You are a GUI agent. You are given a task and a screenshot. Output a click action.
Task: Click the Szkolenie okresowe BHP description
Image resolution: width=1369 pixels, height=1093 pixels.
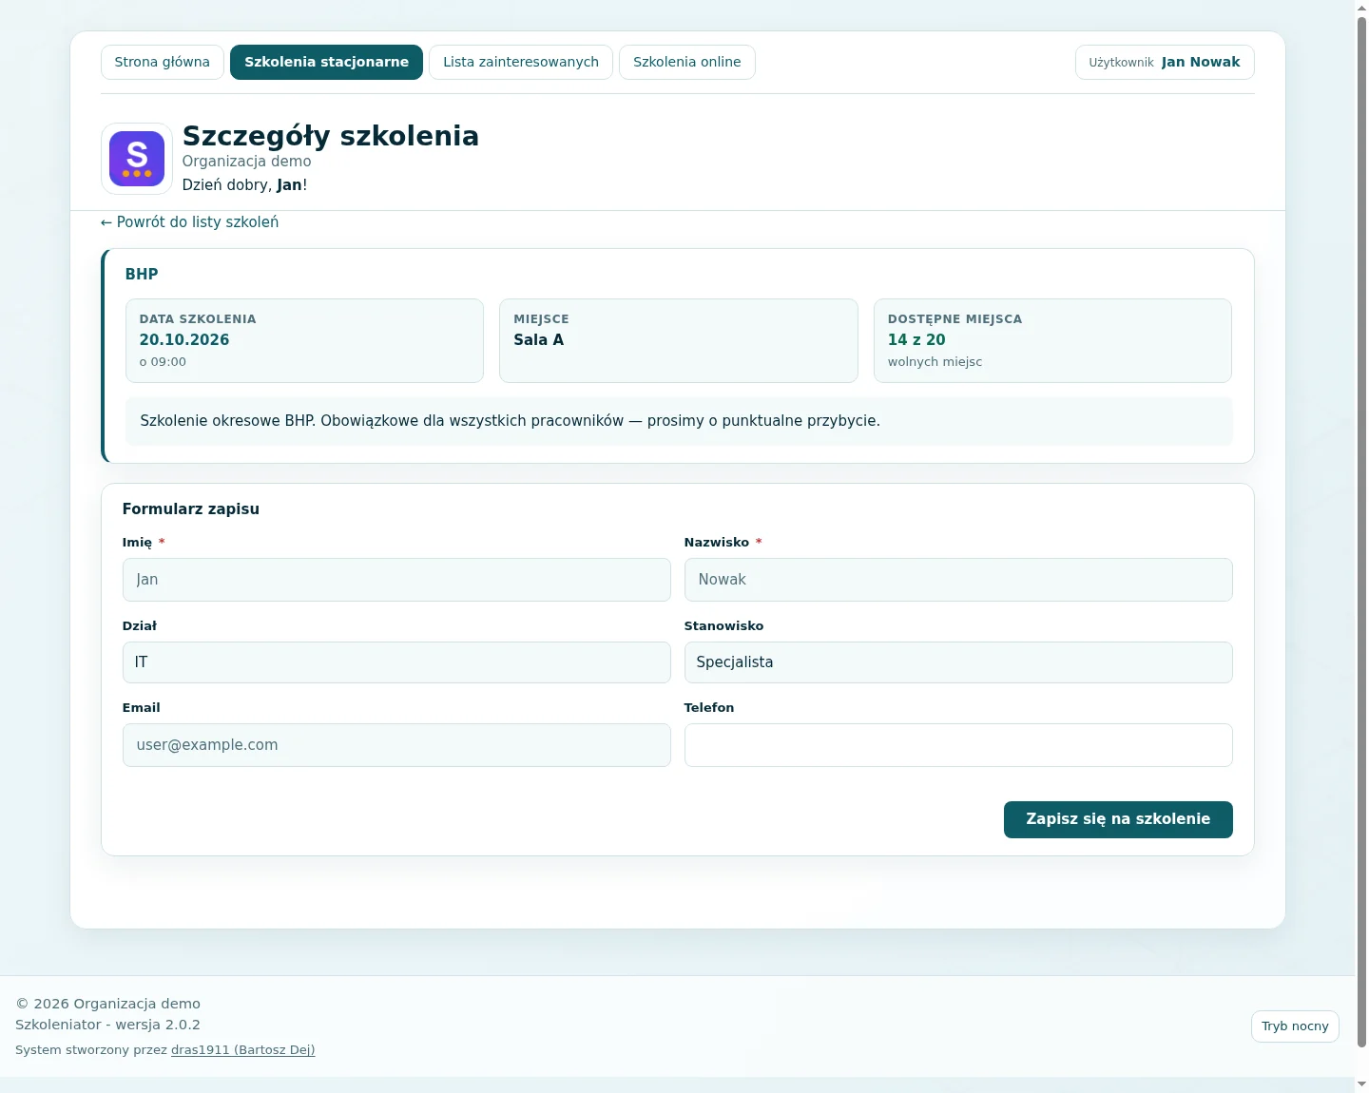point(511,420)
